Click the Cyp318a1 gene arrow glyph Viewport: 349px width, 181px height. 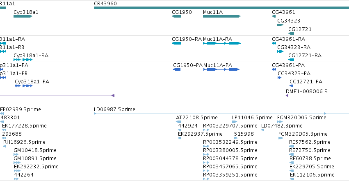(x=23, y=16)
